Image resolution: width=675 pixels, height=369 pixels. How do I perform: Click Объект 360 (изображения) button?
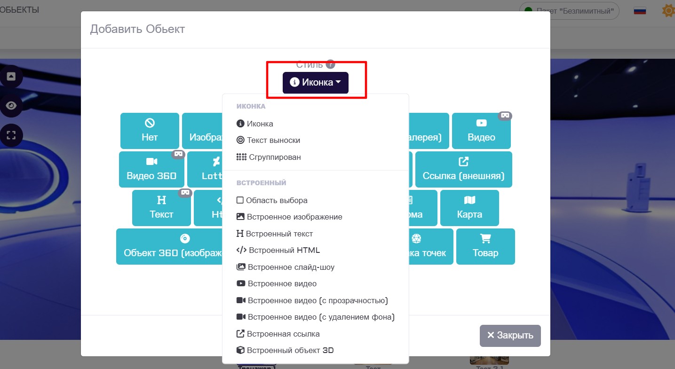(170, 246)
